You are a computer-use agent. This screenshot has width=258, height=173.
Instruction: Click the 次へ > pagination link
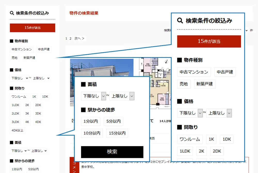click(79, 38)
